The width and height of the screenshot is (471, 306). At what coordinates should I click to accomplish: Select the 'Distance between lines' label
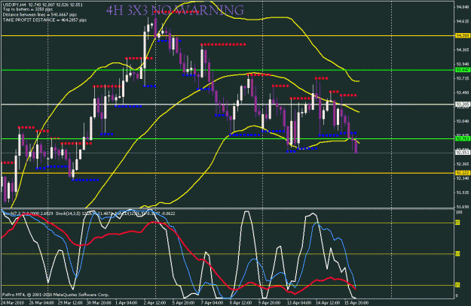pos(40,15)
